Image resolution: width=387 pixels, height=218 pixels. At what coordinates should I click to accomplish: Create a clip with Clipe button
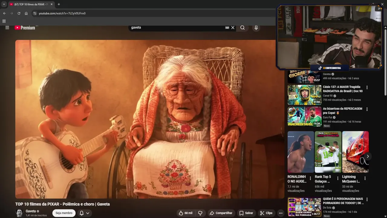(x=266, y=213)
